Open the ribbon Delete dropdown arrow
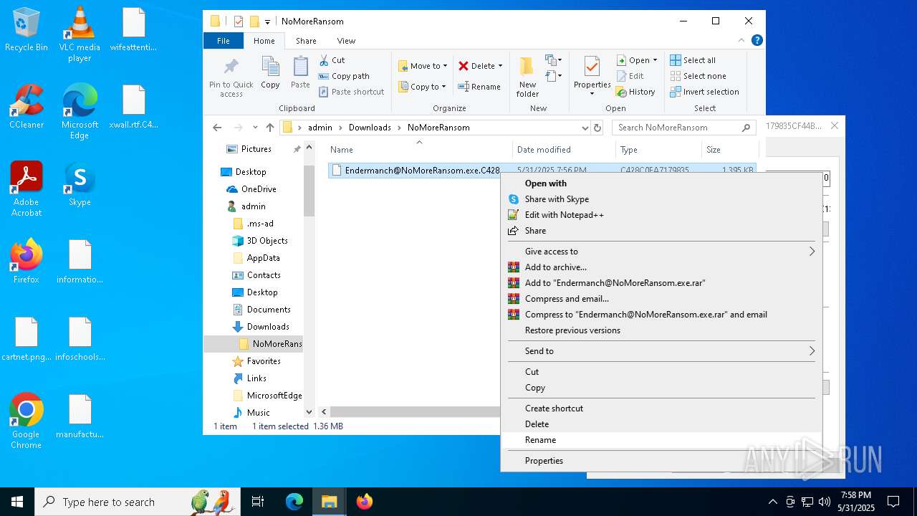 coord(500,66)
